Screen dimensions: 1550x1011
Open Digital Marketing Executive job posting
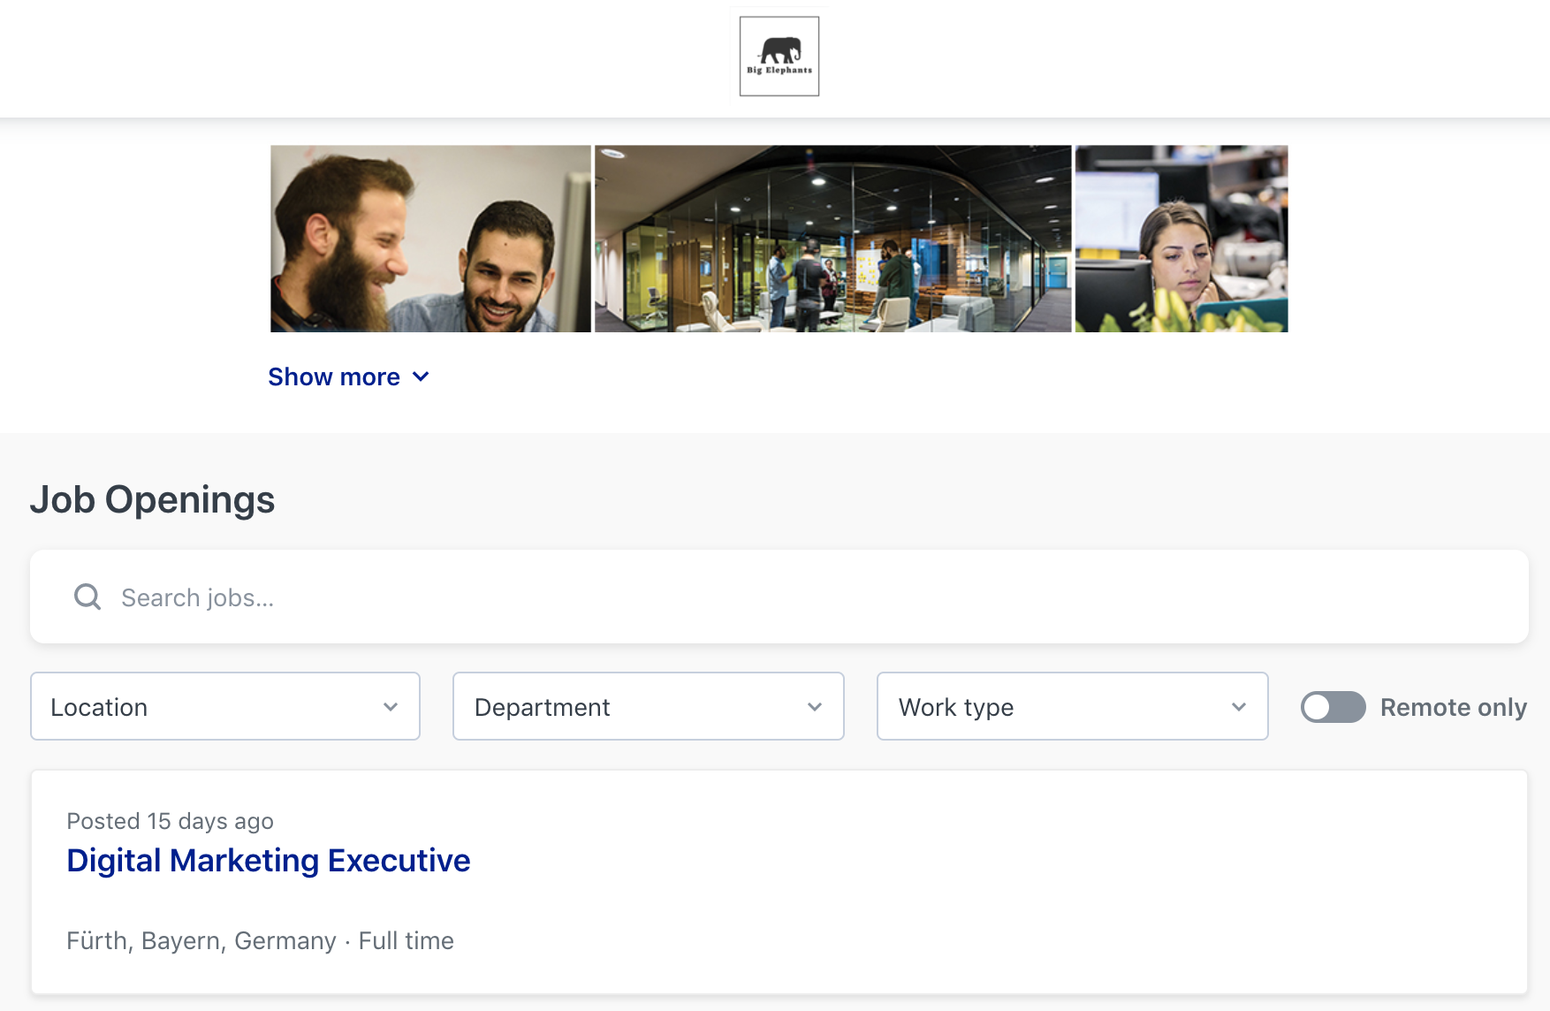[269, 861]
